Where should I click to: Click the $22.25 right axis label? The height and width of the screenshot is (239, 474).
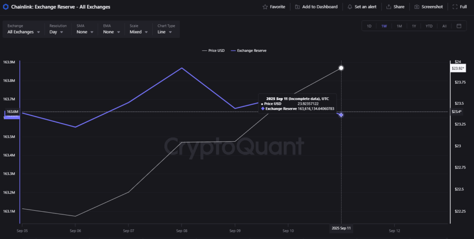pos(460,211)
